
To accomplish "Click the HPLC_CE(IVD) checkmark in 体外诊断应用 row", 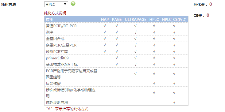I will tap(174, 103).
